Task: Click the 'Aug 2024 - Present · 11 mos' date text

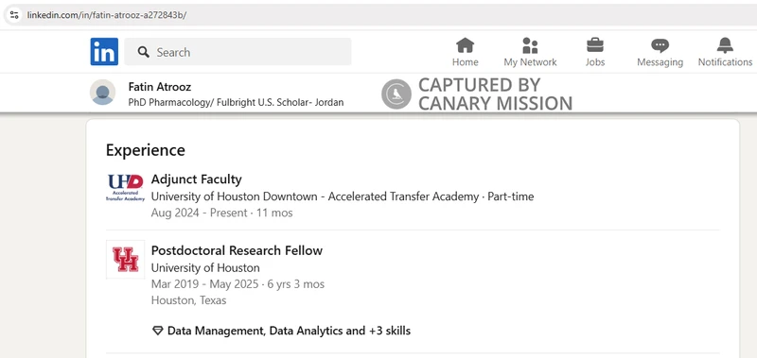Action: tap(221, 213)
